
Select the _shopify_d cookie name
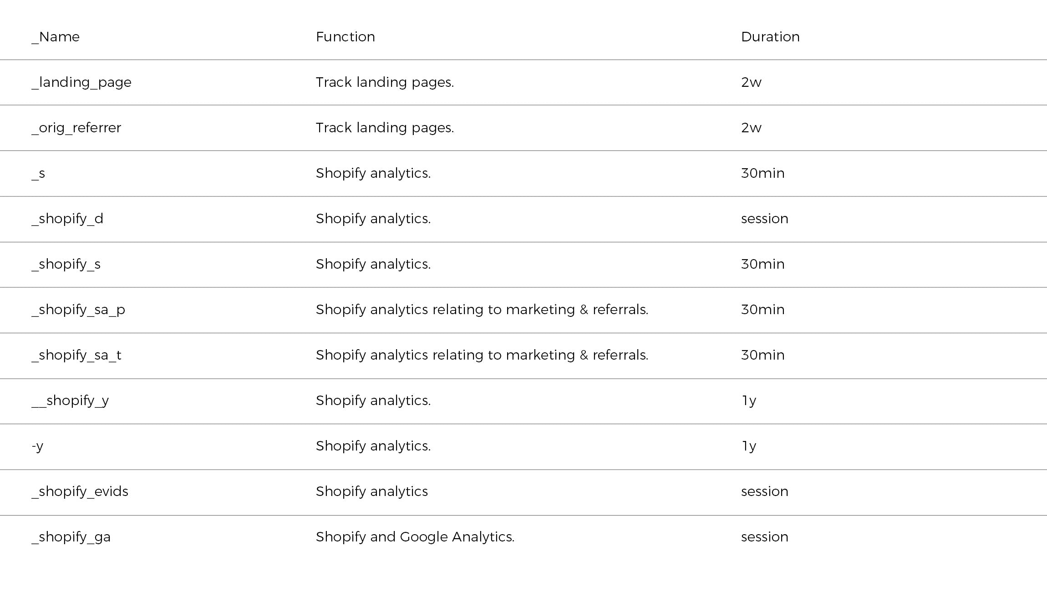click(x=67, y=219)
